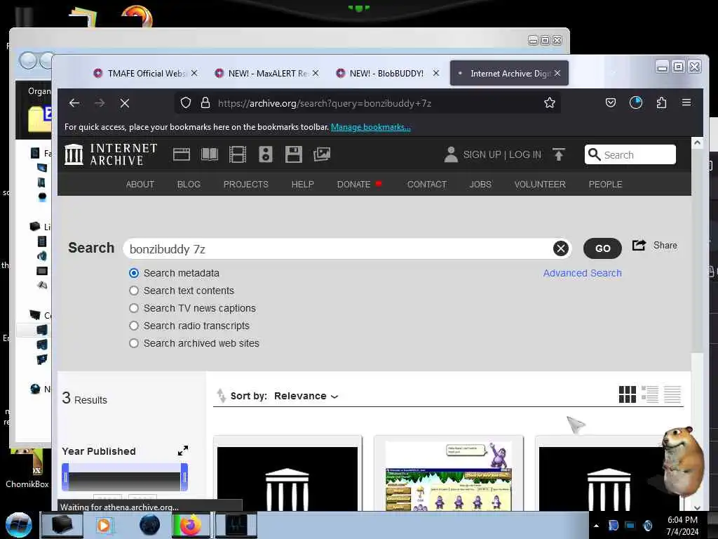The width and height of the screenshot is (718, 539).
Task: Open the JOBS menu item
Action: click(x=480, y=185)
